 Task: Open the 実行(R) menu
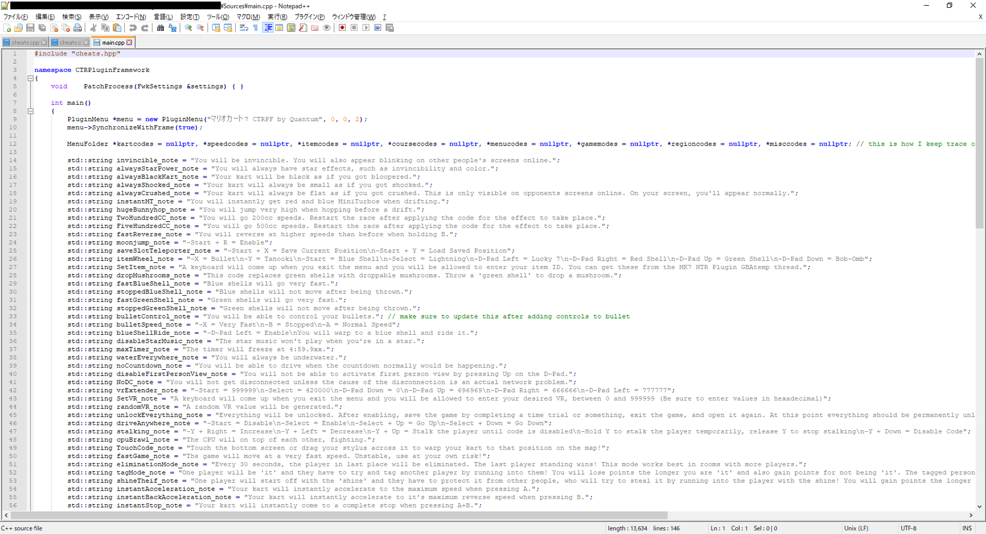point(277,17)
